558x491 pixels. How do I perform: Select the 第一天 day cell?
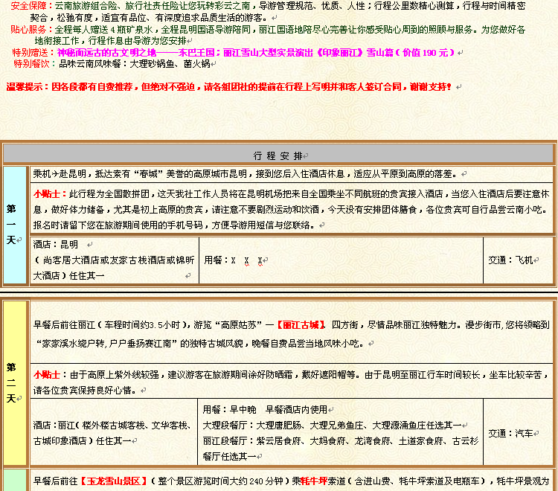click(x=14, y=225)
